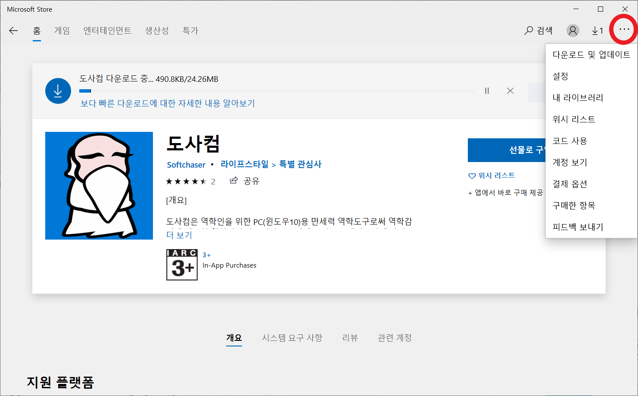Select 피드백 보내기 from the menu
The width and height of the screenshot is (638, 396).
tap(591, 227)
